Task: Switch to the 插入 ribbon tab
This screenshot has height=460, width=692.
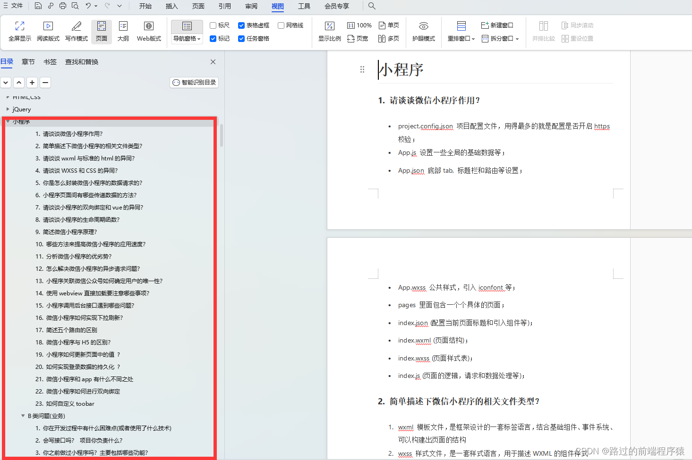Action: click(x=171, y=6)
